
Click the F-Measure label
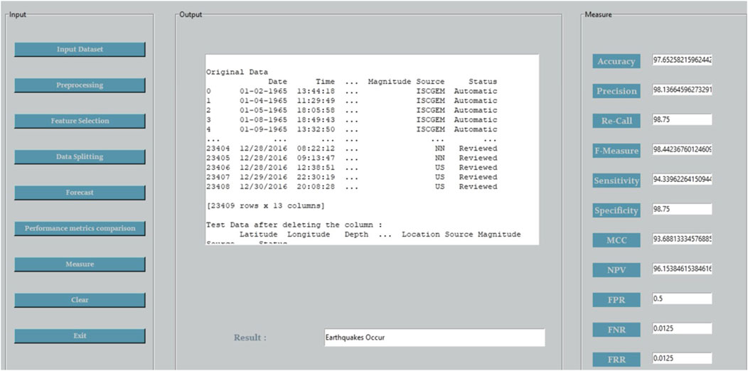pos(616,151)
